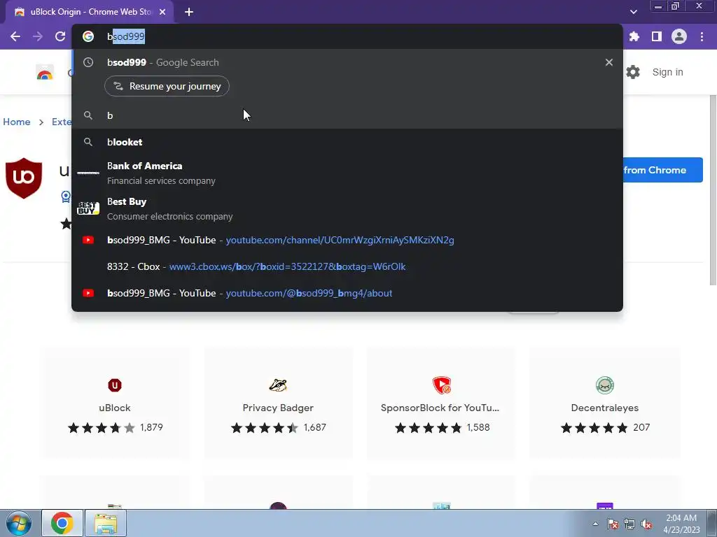Viewport: 717px width, 537px height.
Task: Select the Best Buy suggestion
Action: click(x=347, y=208)
